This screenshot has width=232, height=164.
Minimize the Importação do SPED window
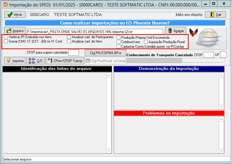click(205, 4)
